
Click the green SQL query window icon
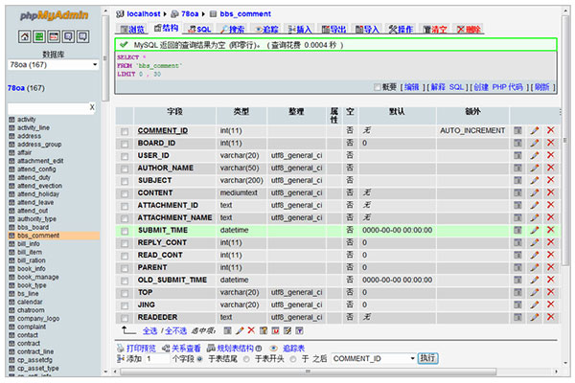39,36
